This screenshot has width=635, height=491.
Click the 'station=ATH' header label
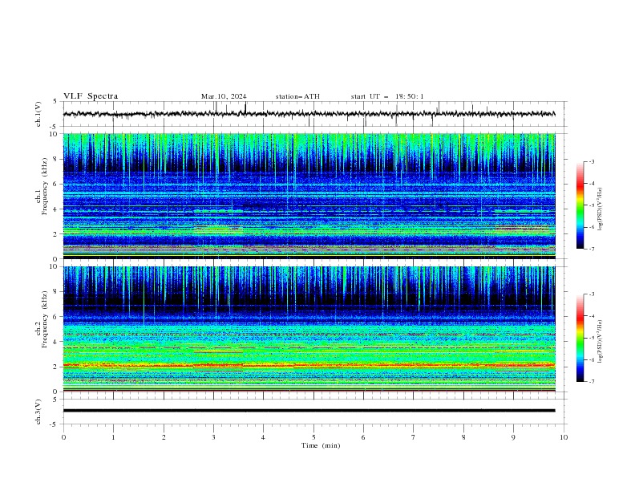[297, 96]
